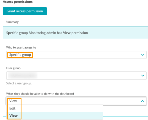Choose the highlighted bold View option
The height and width of the screenshot is (120, 148).
click(x=14, y=116)
